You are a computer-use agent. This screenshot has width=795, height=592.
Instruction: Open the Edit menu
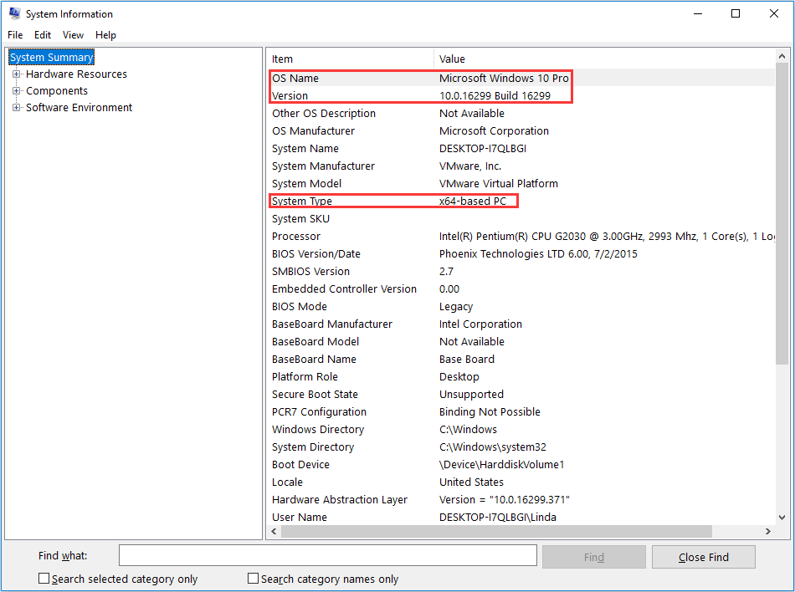pyautogui.click(x=43, y=35)
